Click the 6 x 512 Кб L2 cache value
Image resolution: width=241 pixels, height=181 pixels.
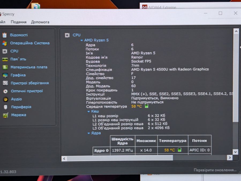(157, 124)
